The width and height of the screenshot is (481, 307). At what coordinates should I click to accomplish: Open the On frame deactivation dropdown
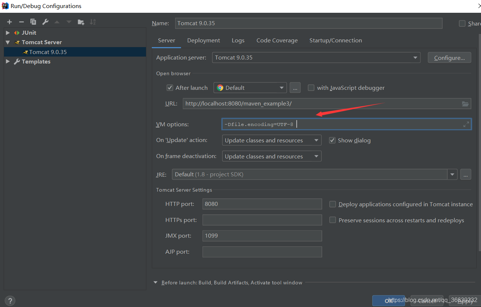(272, 156)
